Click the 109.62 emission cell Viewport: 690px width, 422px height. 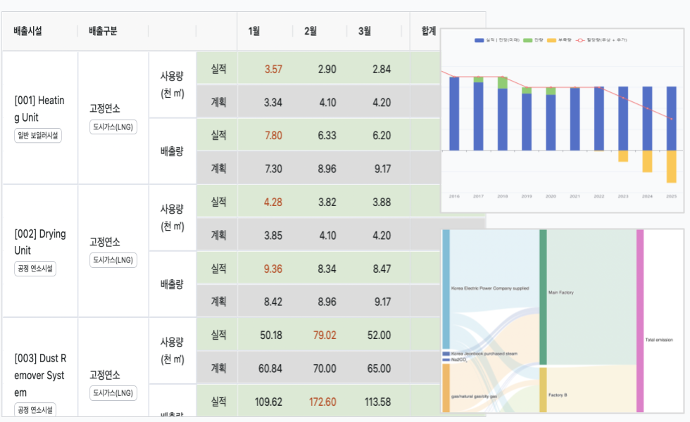[x=268, y=402]
